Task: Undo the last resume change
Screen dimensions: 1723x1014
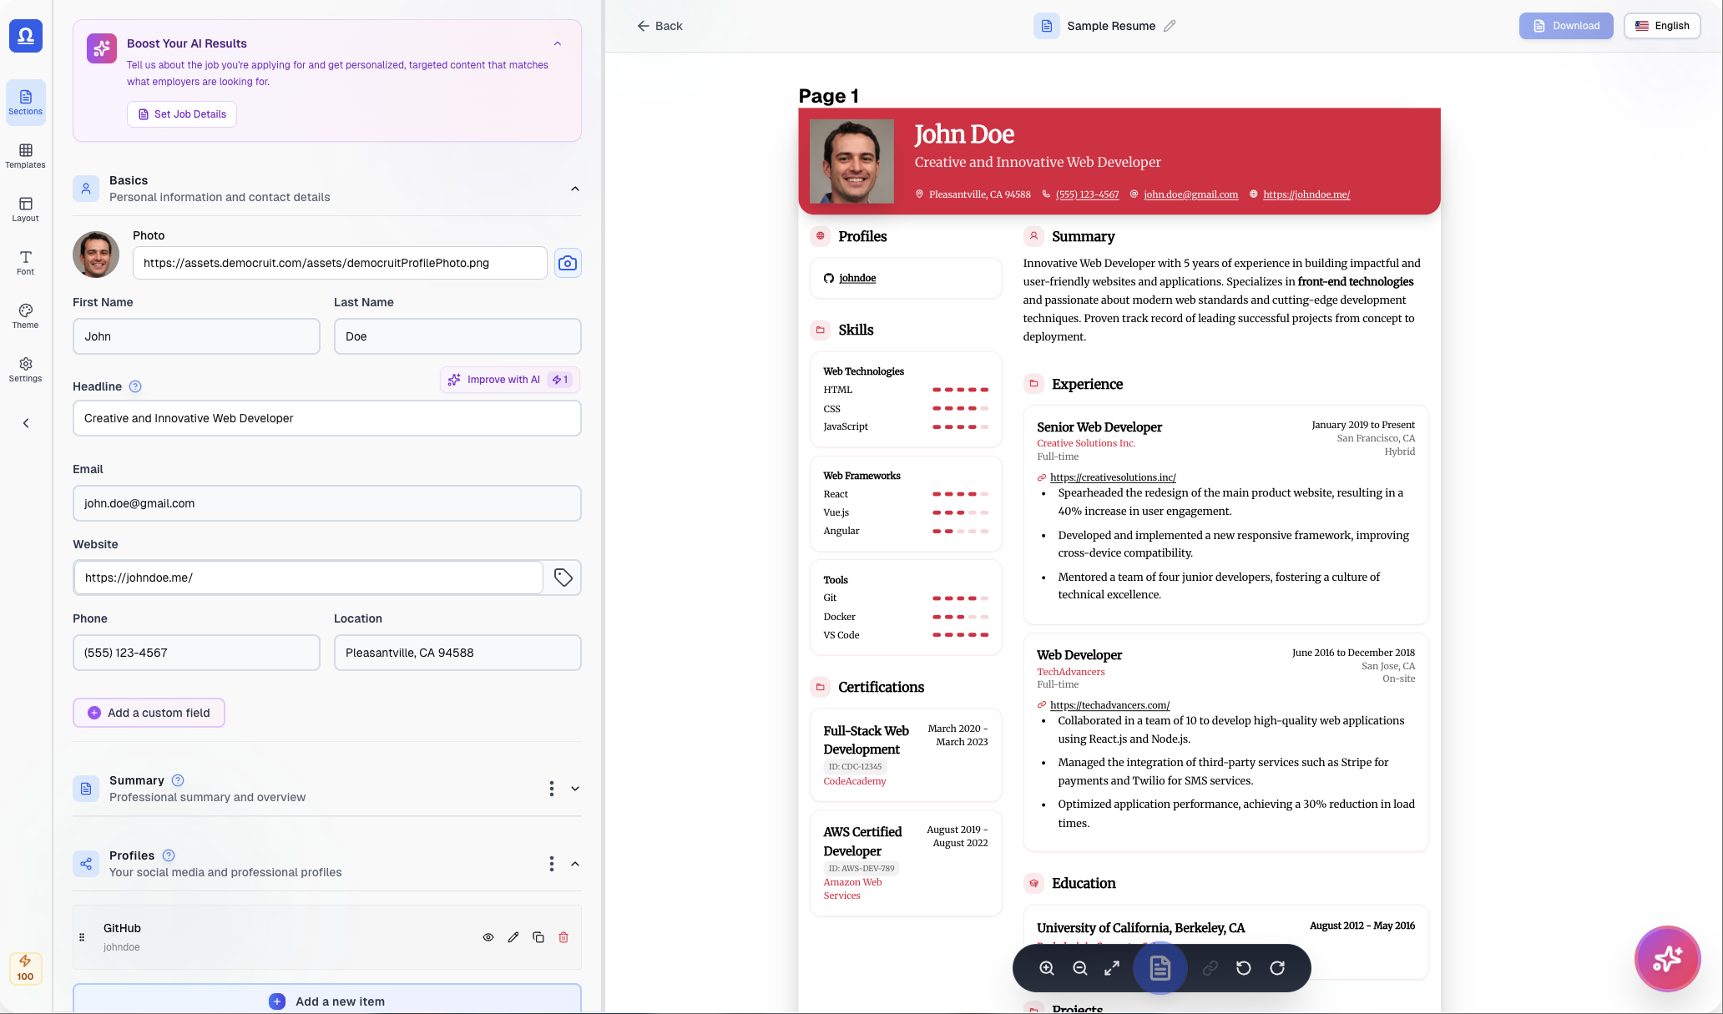Action: (x=1244, y=968)
